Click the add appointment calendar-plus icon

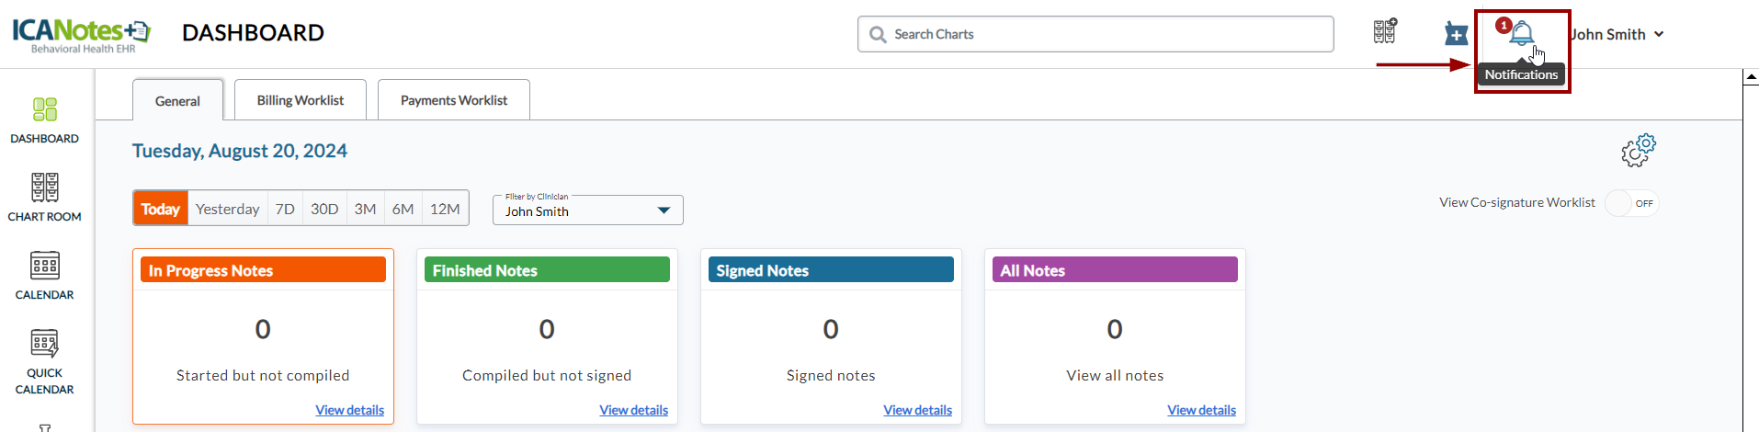click(1456, 34)
